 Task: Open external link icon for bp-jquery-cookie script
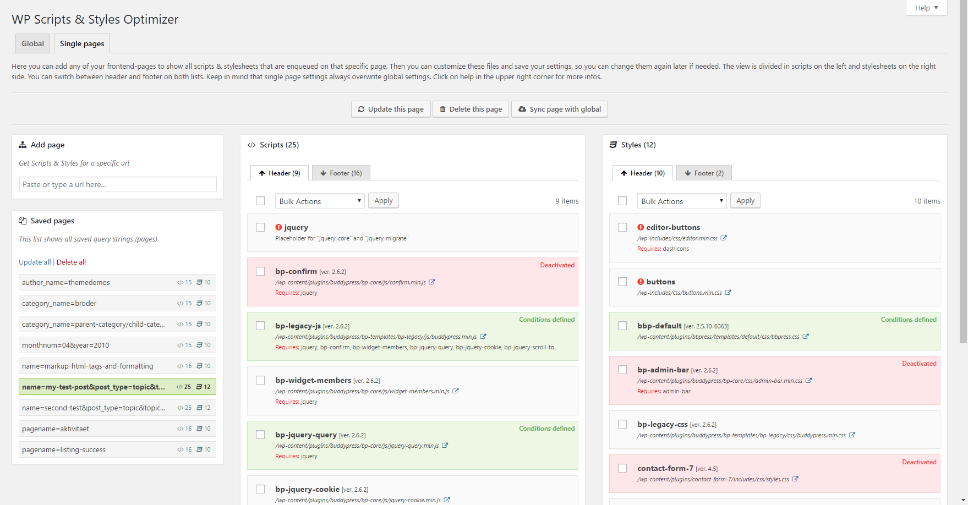click(447, 500)
